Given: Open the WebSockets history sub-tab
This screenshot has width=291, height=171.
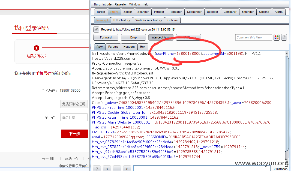Looking at the screenshot, I should pyautogui.click(x=149, y=20).
